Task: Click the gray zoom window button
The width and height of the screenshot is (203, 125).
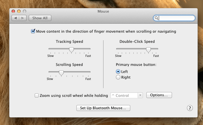Action: coord(25,12)
